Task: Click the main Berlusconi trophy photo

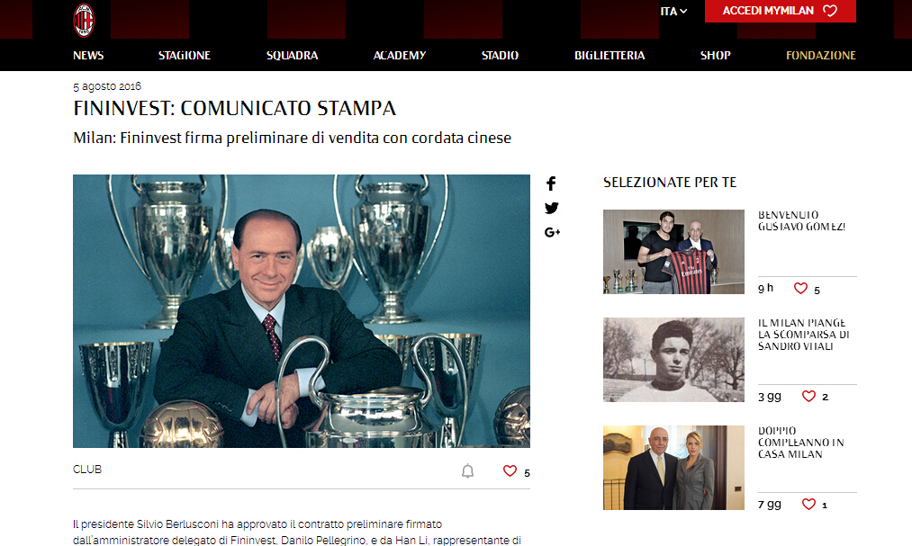Action: point(302,311)
